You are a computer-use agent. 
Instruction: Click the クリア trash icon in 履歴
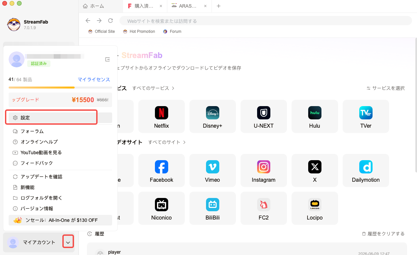coord(364,234)
